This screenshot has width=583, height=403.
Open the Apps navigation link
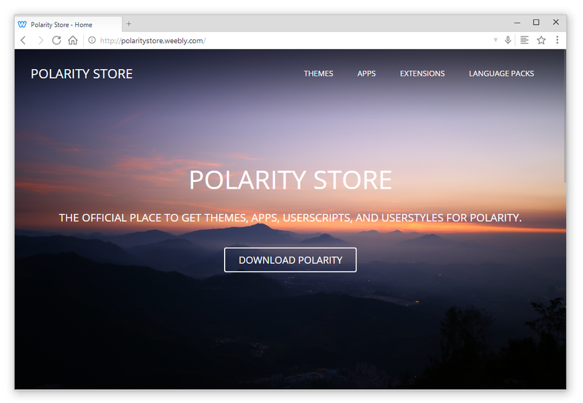pos(366,73)
